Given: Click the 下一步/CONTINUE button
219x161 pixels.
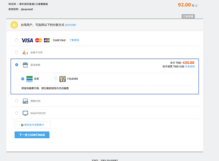Looking at the screenshot, I should (x=32, y=135).
